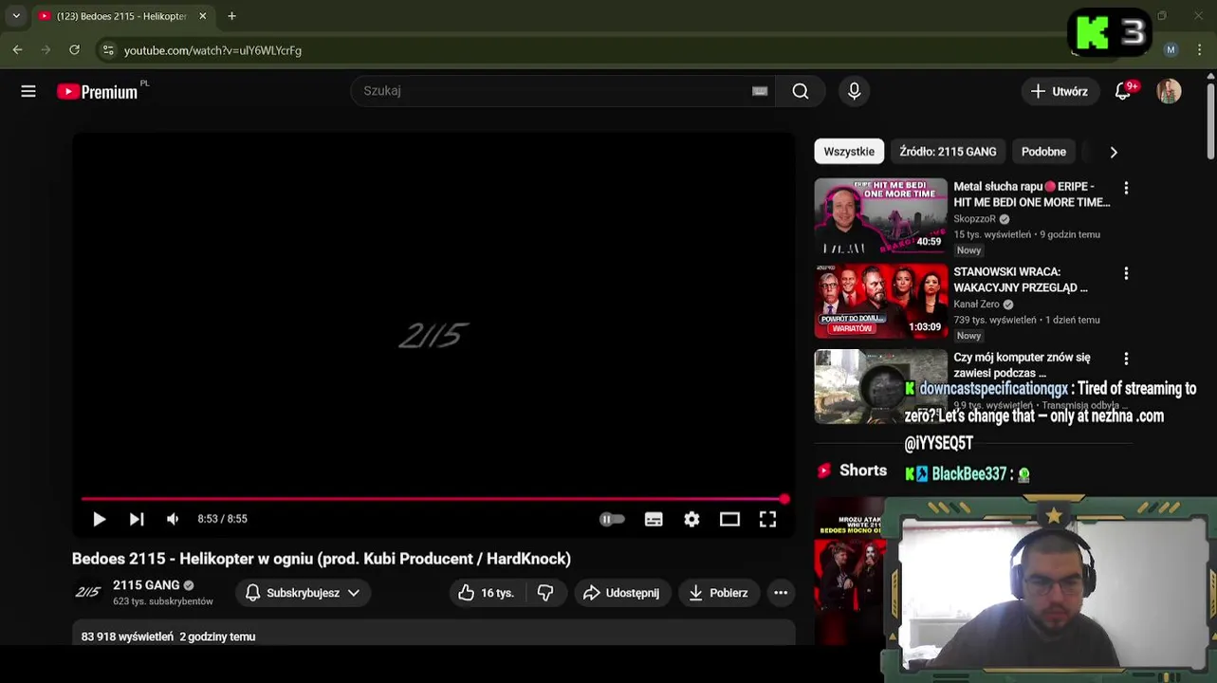Image resolution: width=1217 pixels, height=683 pixels.
Task: Open the on-screen keyboard icon in search
Action: coord(760,91)
